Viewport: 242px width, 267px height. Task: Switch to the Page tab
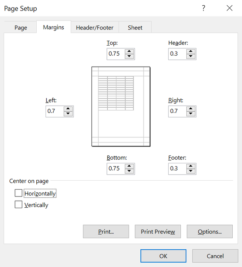pyautogui.click(x=21, y=27)
